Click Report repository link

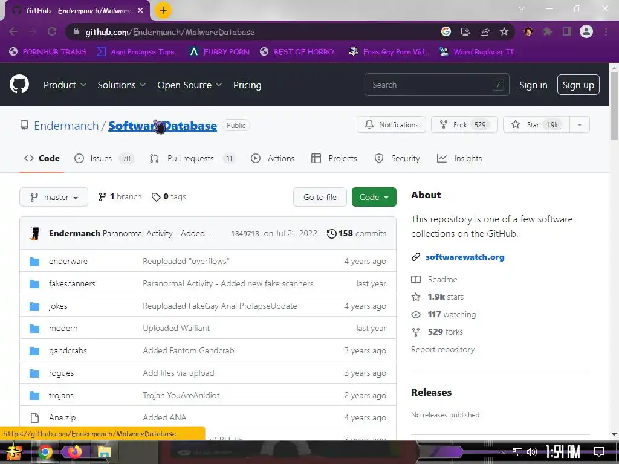tap(442, 349)
